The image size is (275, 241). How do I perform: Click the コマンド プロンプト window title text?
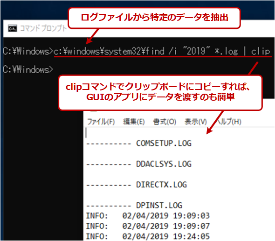[x=44, y=28]
